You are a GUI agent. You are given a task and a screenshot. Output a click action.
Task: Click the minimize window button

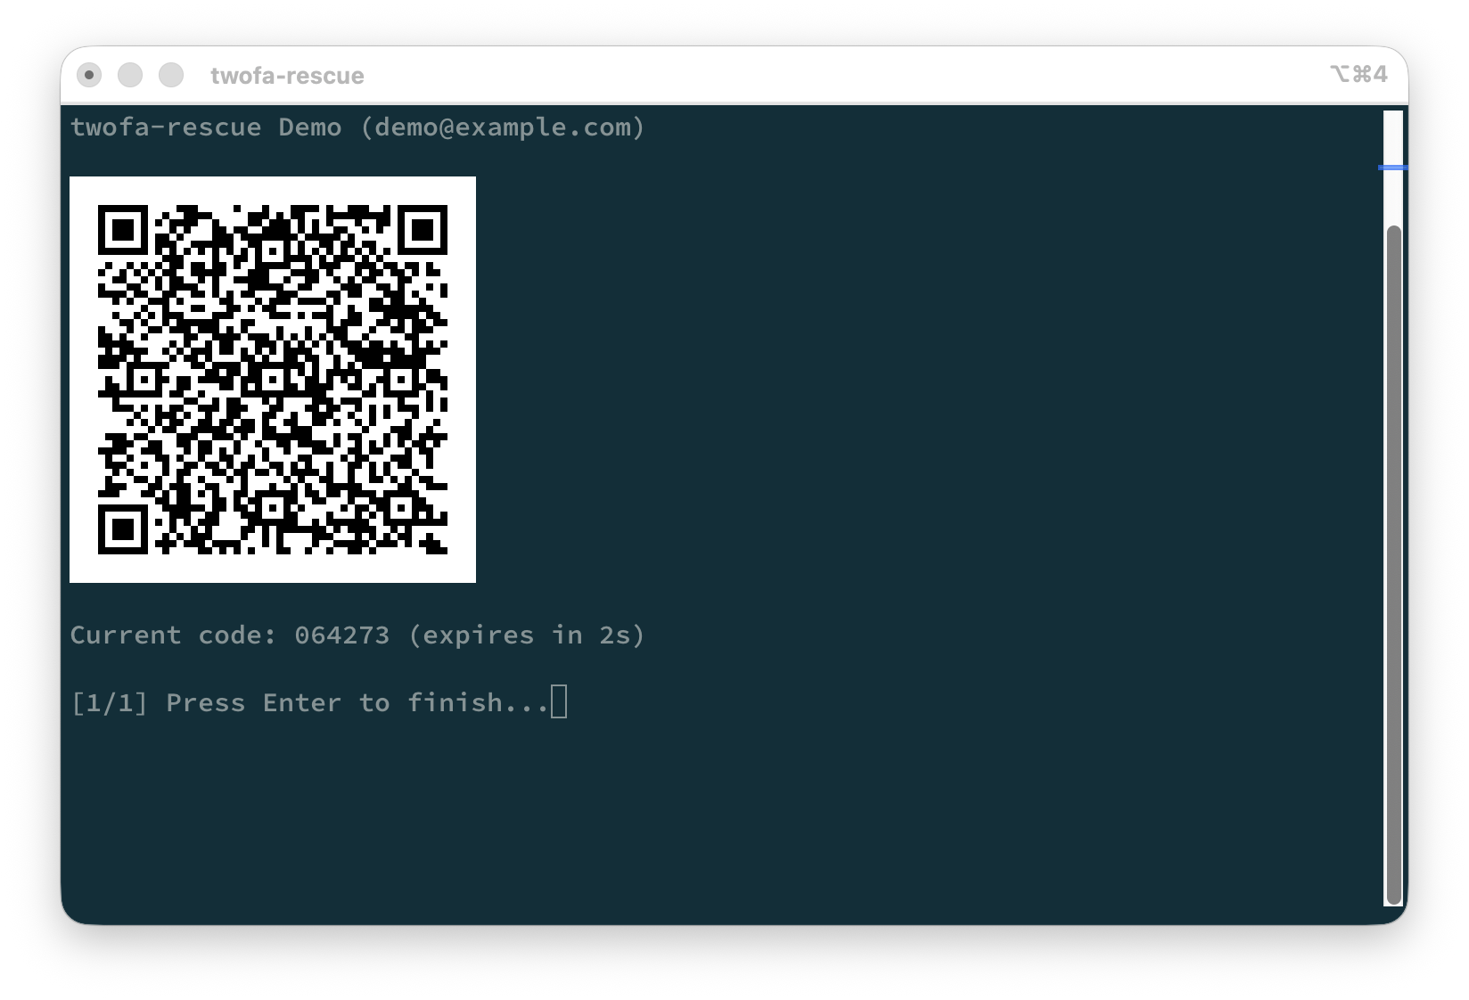(130, 75)
